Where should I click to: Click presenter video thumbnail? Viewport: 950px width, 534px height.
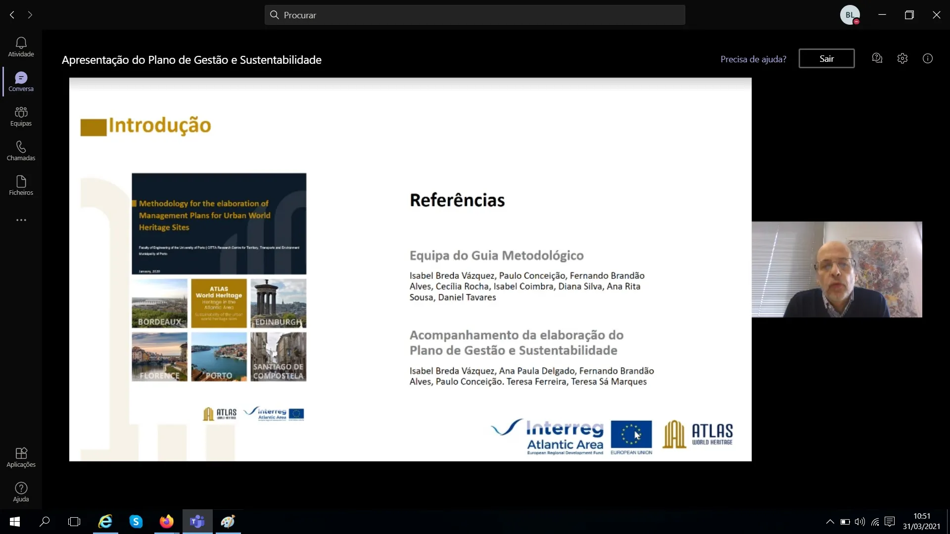(837, 269)
